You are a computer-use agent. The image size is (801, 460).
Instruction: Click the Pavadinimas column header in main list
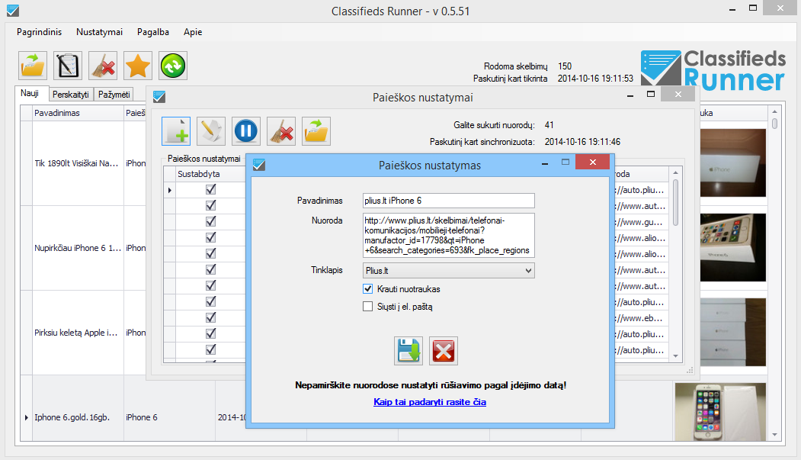click(78, 113)
